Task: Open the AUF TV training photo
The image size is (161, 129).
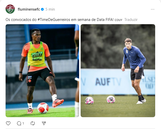Action: (118, 71)
